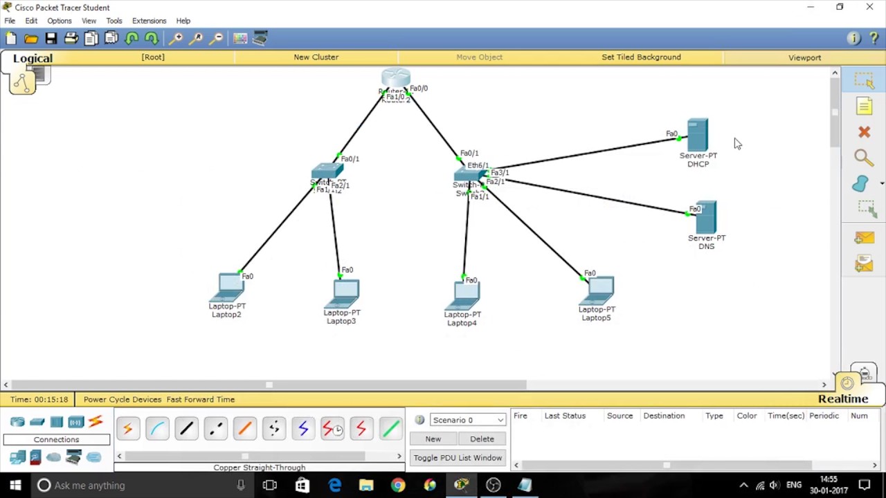Redo the last undone action
The height and width of the screenshot is (498, 886).
click(152, 39)
